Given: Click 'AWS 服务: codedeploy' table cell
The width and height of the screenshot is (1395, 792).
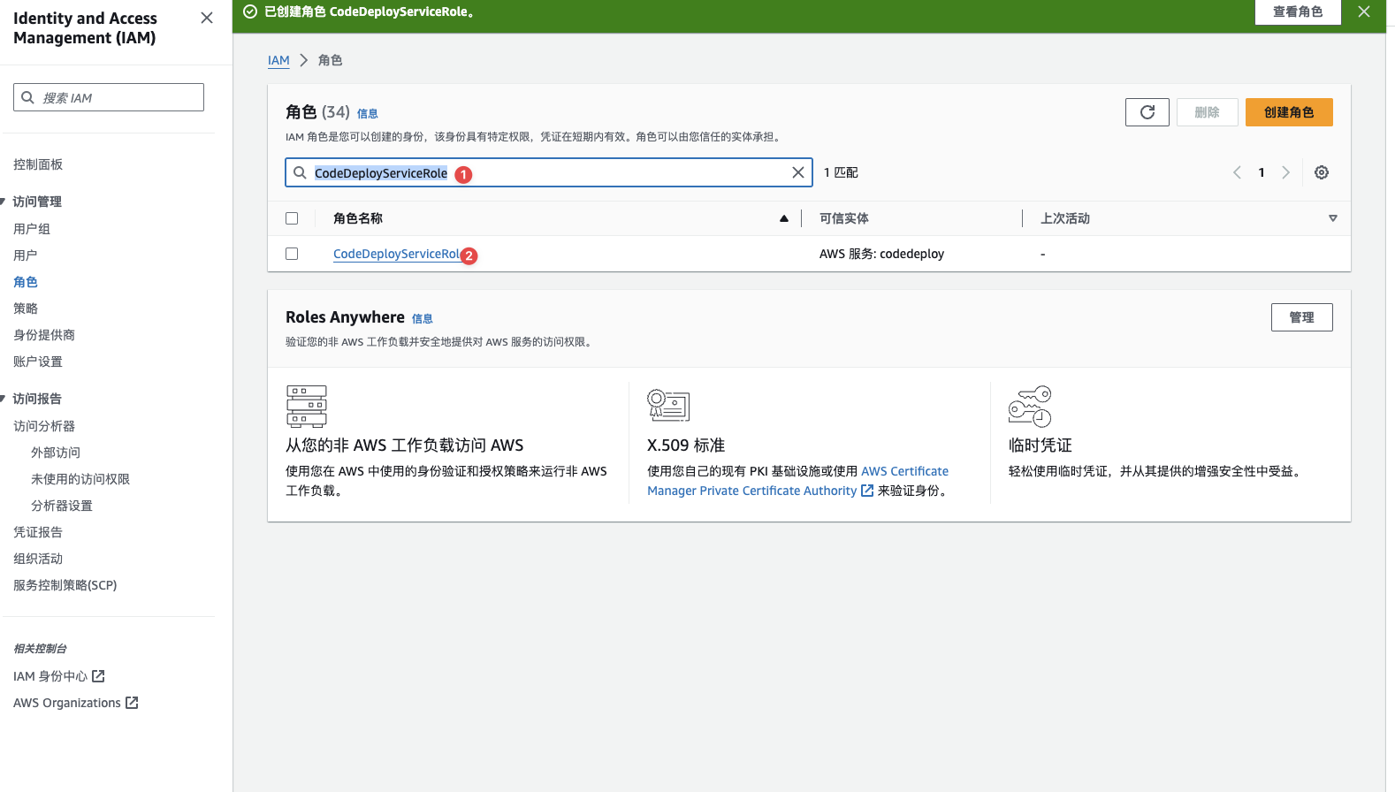Looking at the screenshot, I should (x=881, y=254).
